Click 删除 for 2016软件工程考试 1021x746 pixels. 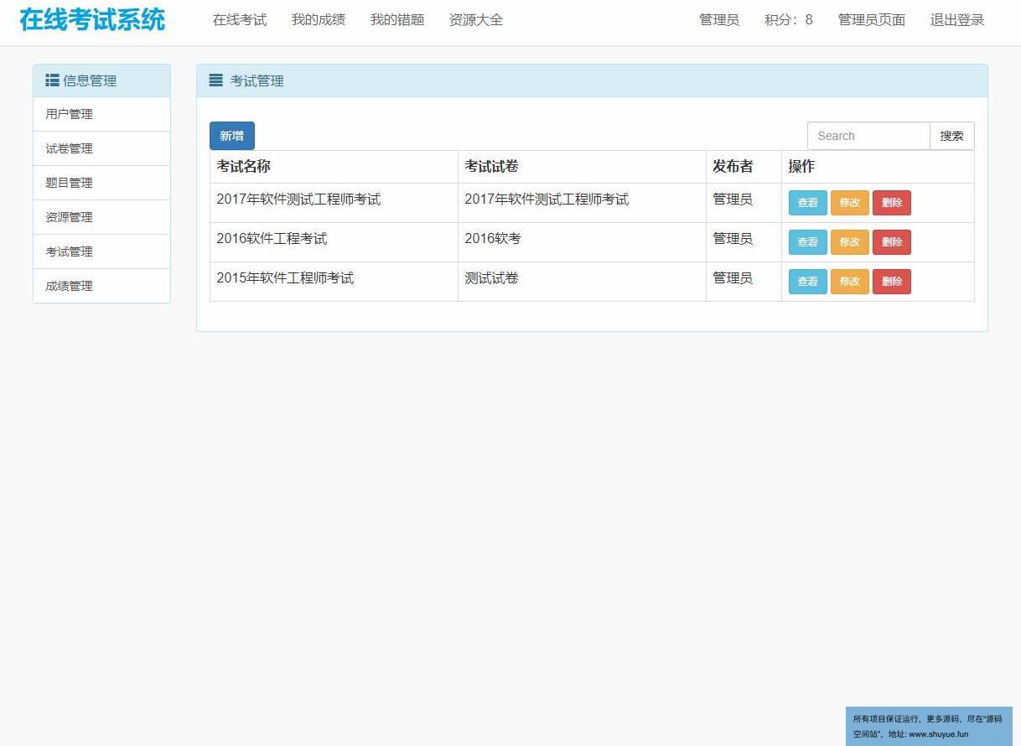[x=892, y=242]
